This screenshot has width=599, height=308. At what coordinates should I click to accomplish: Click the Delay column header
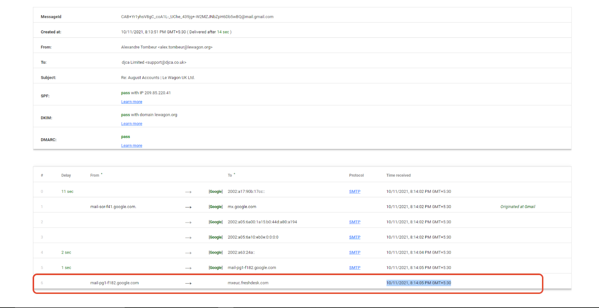click(66, 176)
